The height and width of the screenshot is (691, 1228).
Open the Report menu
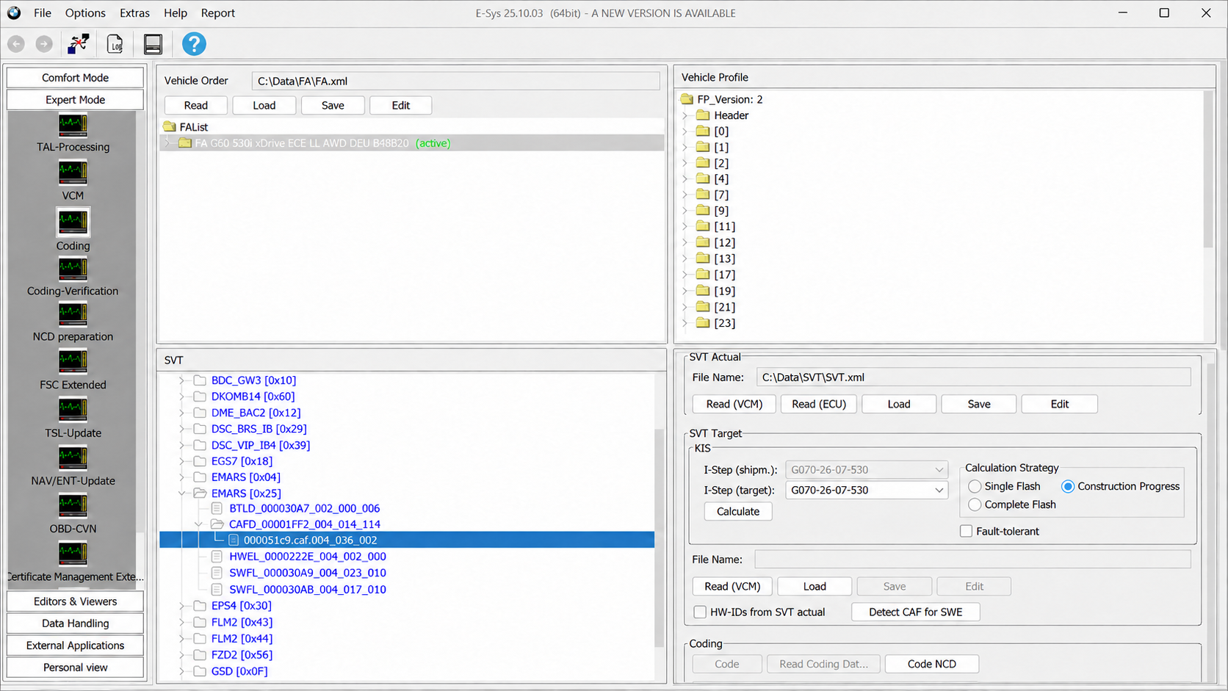tap(217, 13)
